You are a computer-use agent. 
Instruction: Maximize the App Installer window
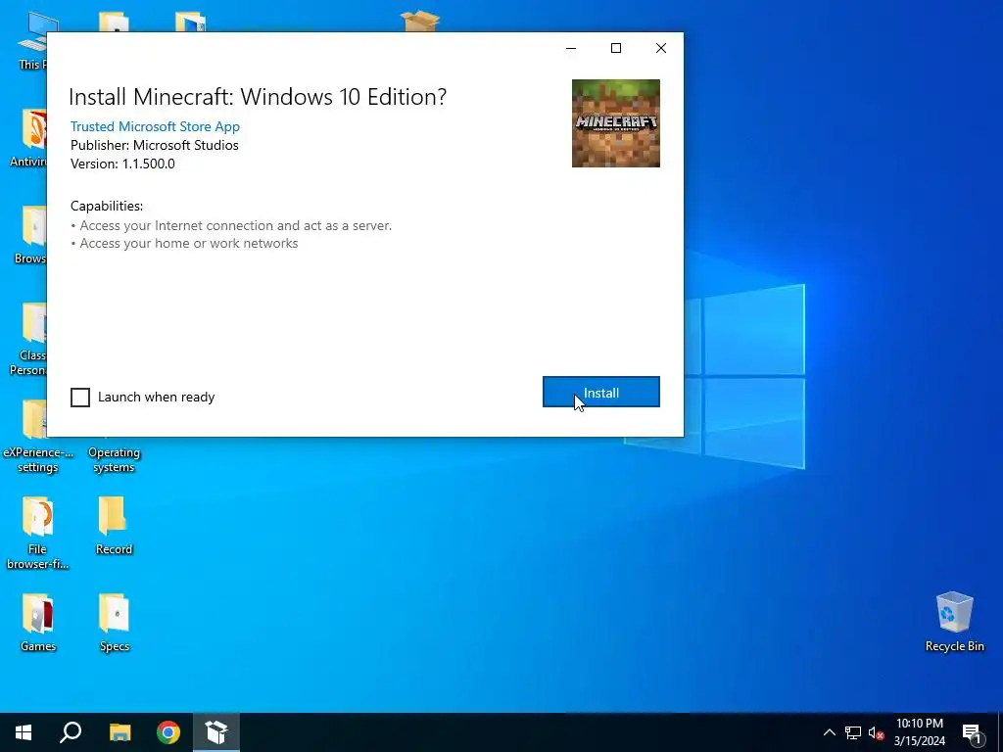tap(616, 48)
